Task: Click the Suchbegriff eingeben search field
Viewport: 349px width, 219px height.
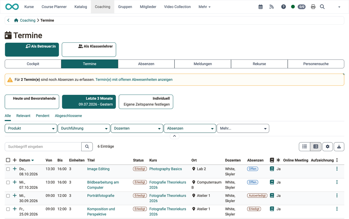Action: [43, 147]
